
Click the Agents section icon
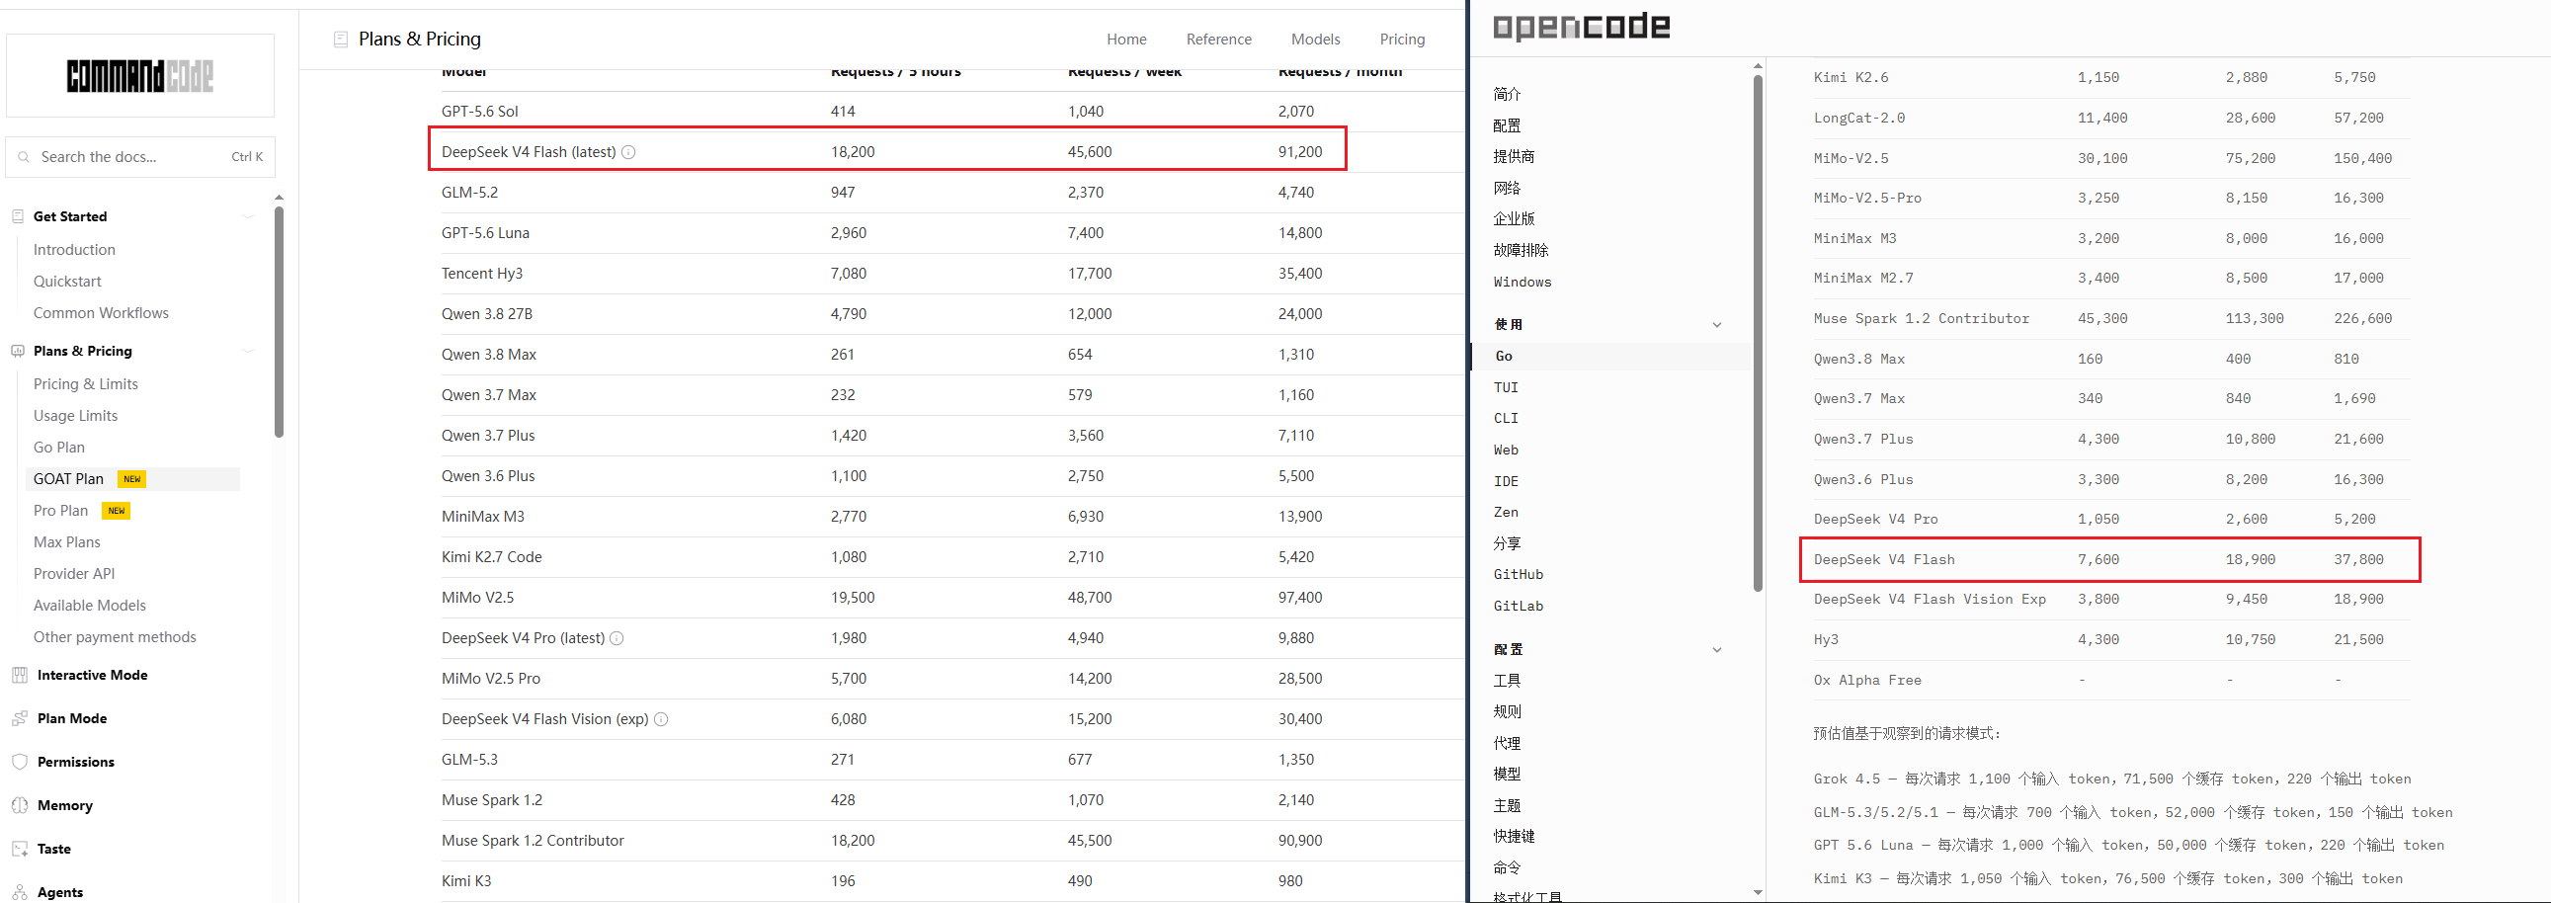pos(20,892)
